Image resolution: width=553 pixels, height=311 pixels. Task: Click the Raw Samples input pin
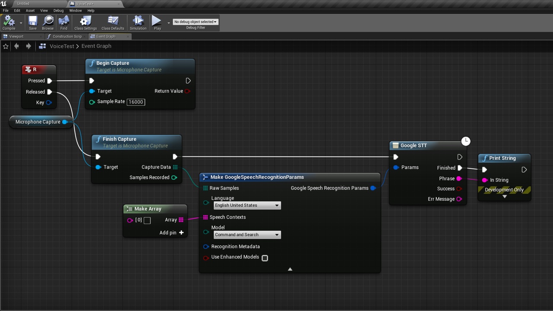click(x=205, y=188)
